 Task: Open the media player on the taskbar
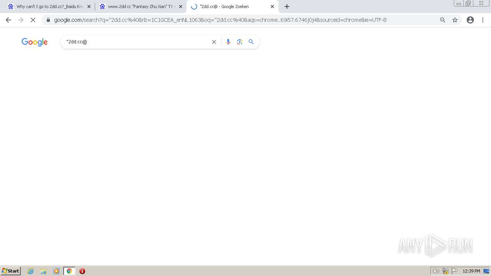(56, 271)
